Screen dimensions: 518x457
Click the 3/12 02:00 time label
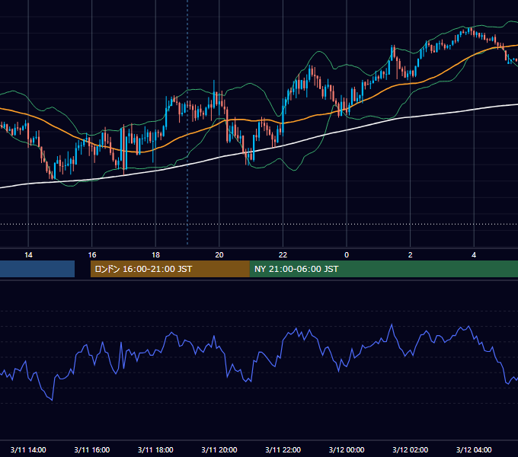point(410,449)
